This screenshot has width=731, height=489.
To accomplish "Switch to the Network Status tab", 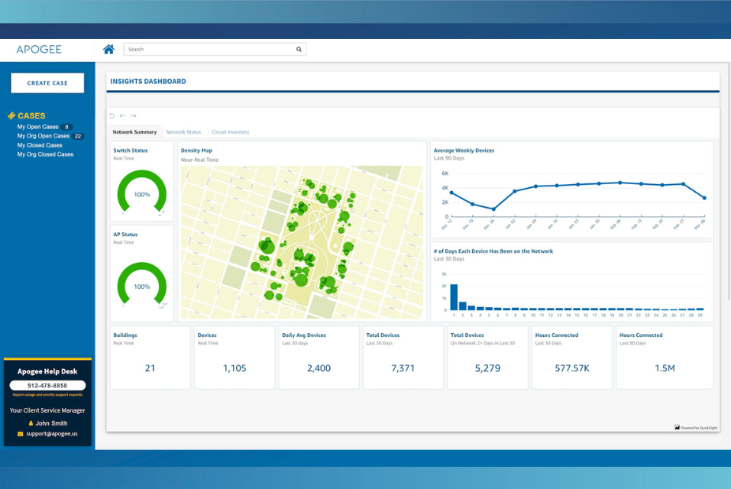I will click(183, 132).
